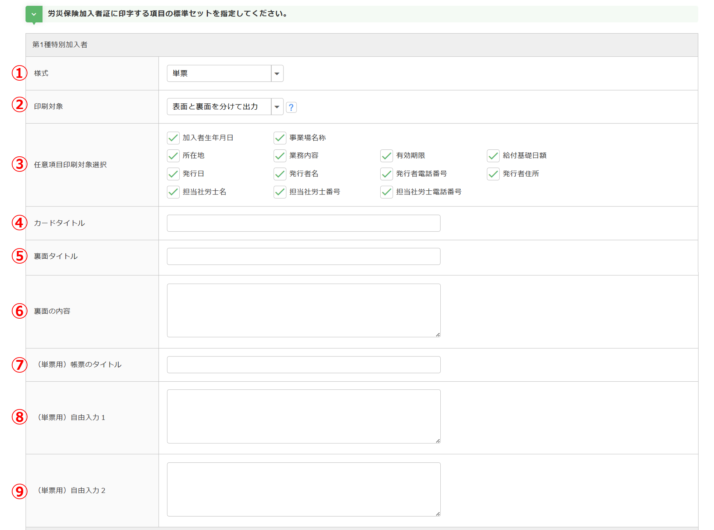This screenshot has width=714, height=530.
Task: Disable the 給付基礎日額 checkbox
Action: 493,156
